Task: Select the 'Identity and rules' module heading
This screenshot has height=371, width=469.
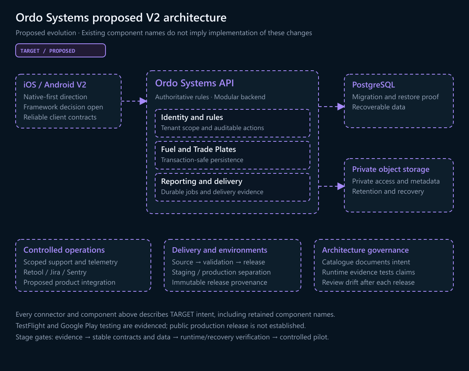Action: tap(192, 117)
